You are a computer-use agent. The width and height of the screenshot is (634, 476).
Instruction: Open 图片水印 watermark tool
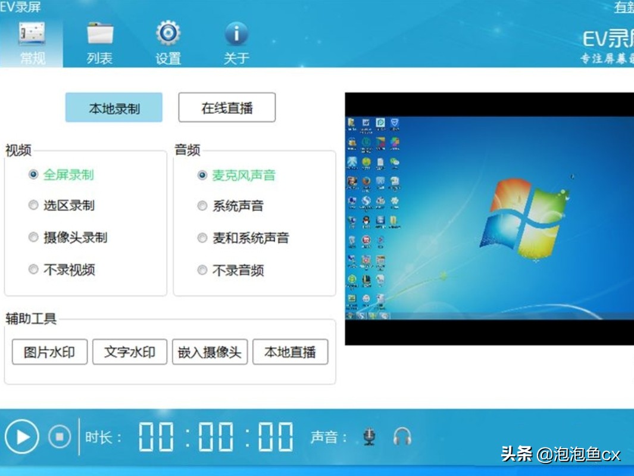point(49,351)
